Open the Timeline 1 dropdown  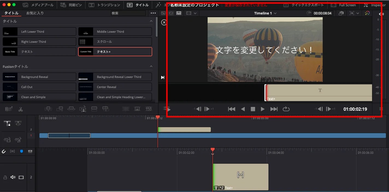point(265,13)
